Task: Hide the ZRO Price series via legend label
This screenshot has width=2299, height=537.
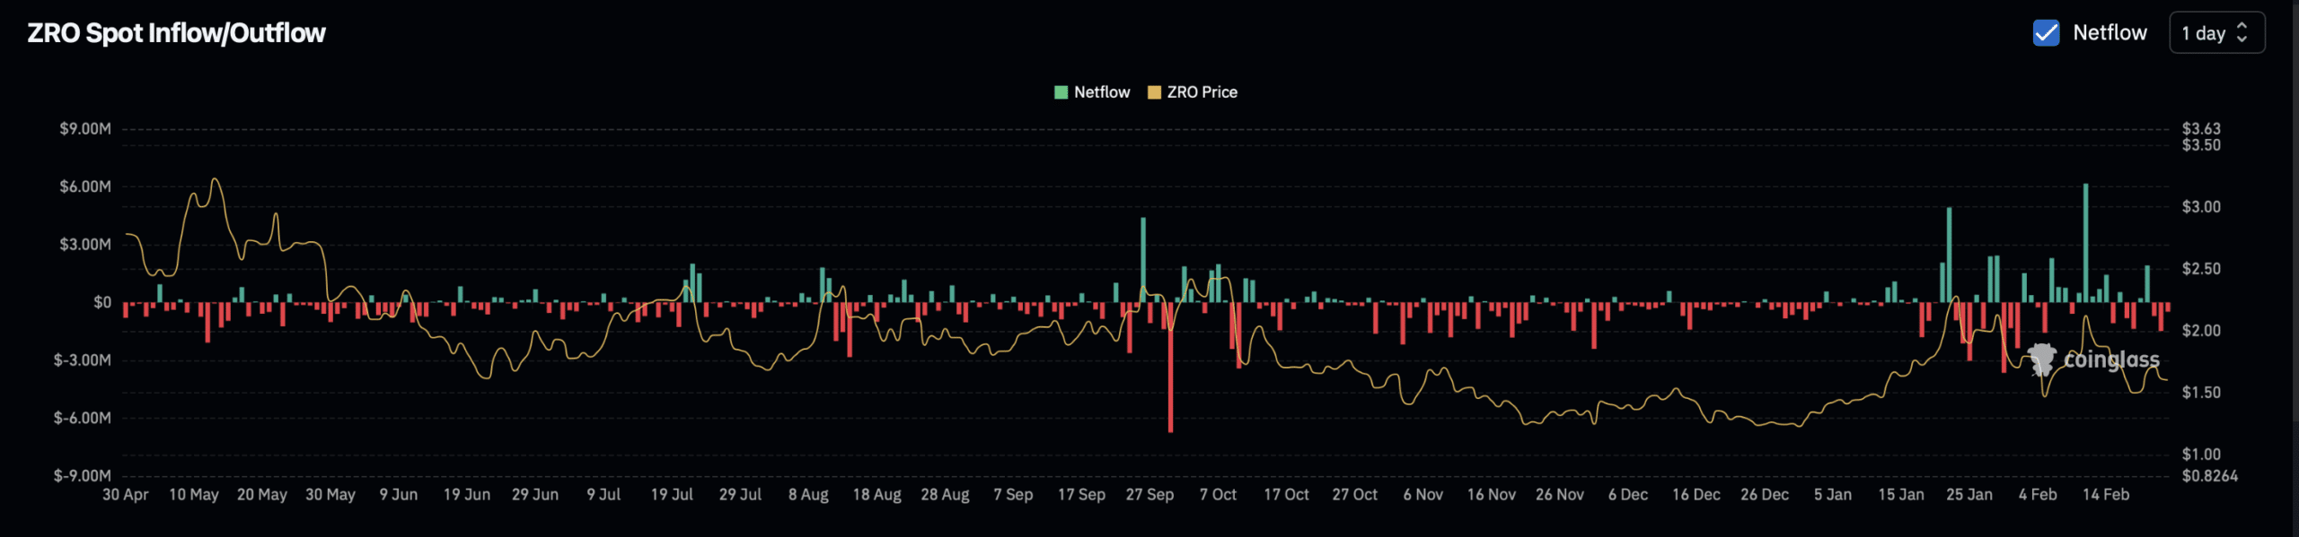Action: tap(1202, 92)
